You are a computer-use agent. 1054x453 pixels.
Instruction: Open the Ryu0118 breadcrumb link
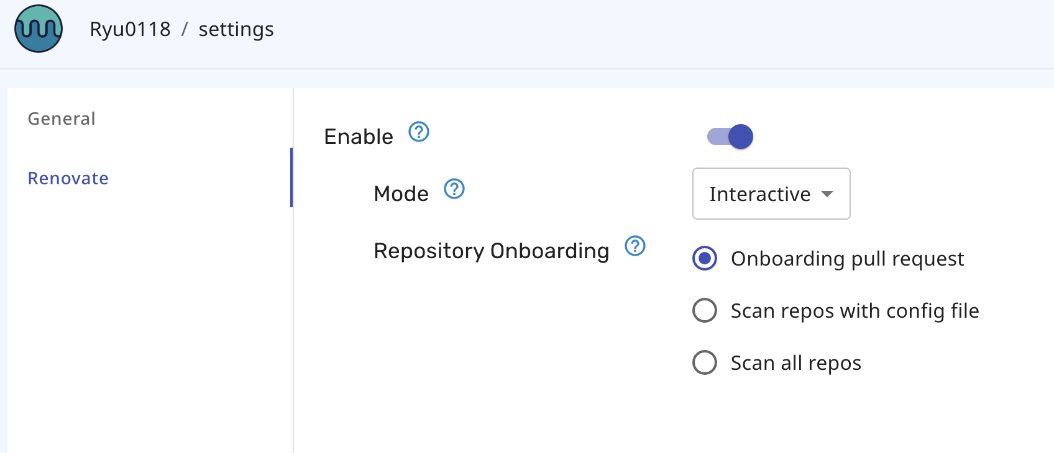130,29
